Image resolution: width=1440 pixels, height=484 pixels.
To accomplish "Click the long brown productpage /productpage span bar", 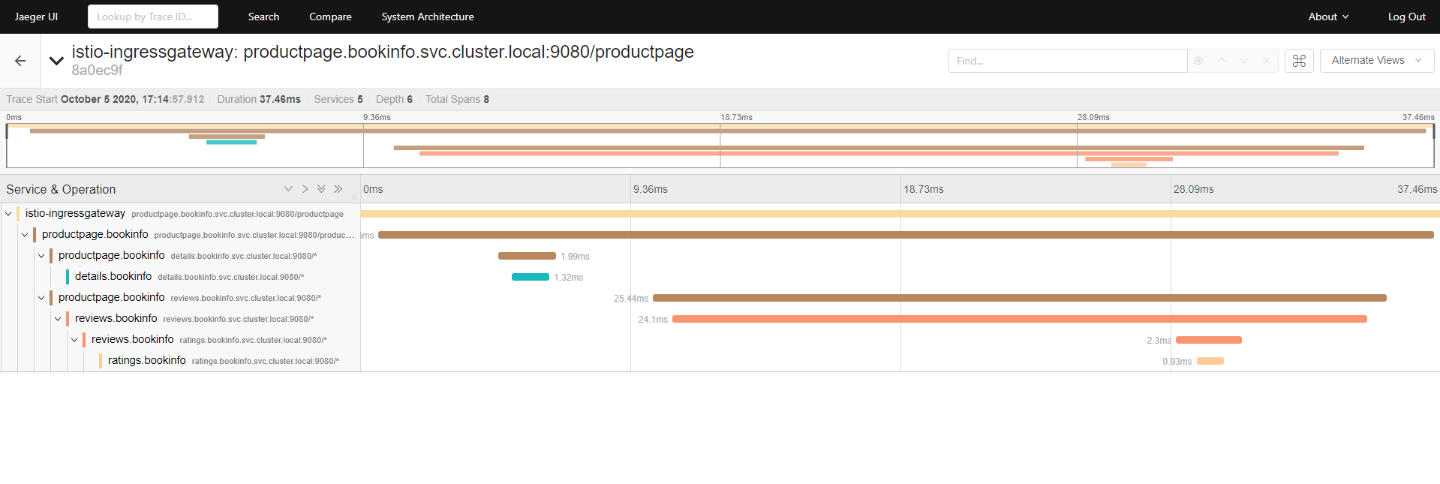I will 906,235.
